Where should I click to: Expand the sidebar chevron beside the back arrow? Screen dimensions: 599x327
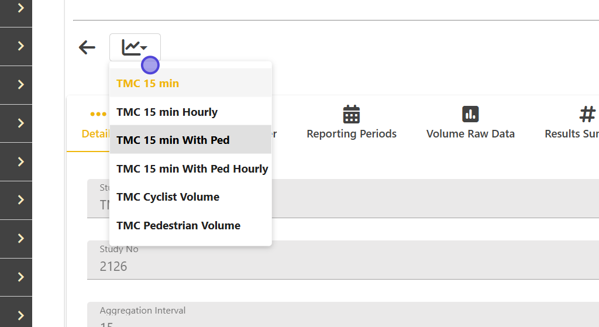click(x=21, y=46)
